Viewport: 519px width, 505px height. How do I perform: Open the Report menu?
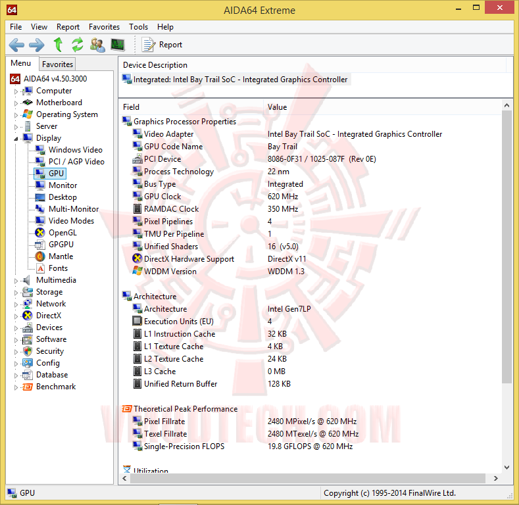pos(68,27)
